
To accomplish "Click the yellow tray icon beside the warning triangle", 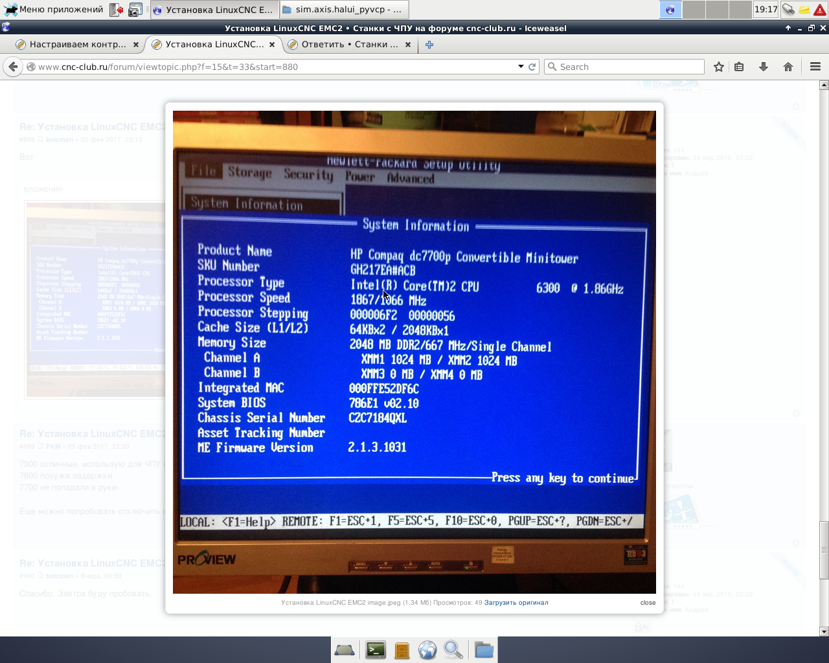I will (804, 10).
